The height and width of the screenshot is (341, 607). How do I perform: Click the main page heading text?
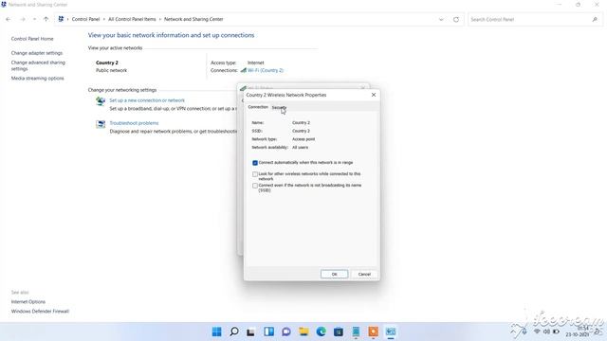click(x=171, y=35)
